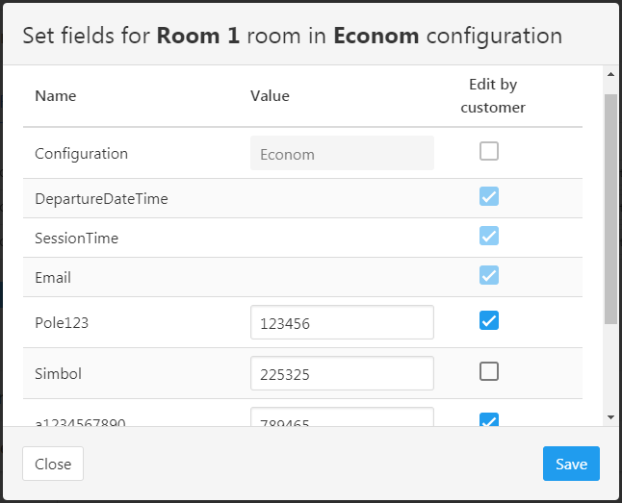Uncheck the a1234567890 row checkbox
The image size is (622, 503).
489,419
